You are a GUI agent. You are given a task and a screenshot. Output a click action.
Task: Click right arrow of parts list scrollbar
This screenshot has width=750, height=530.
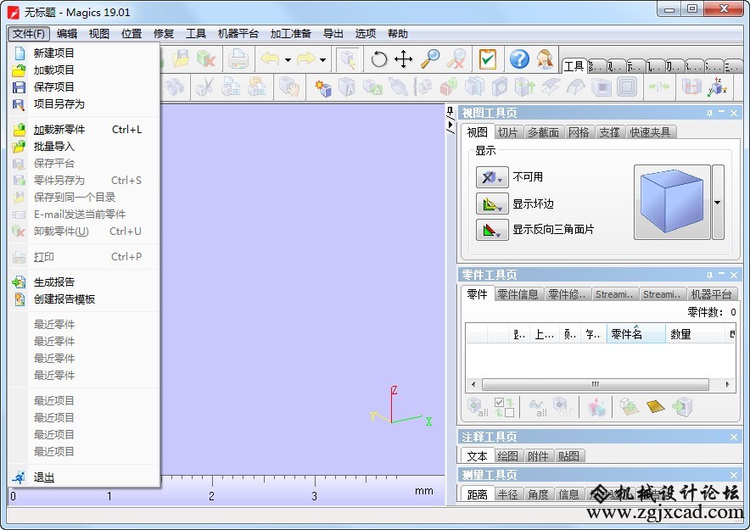point(728,384)
